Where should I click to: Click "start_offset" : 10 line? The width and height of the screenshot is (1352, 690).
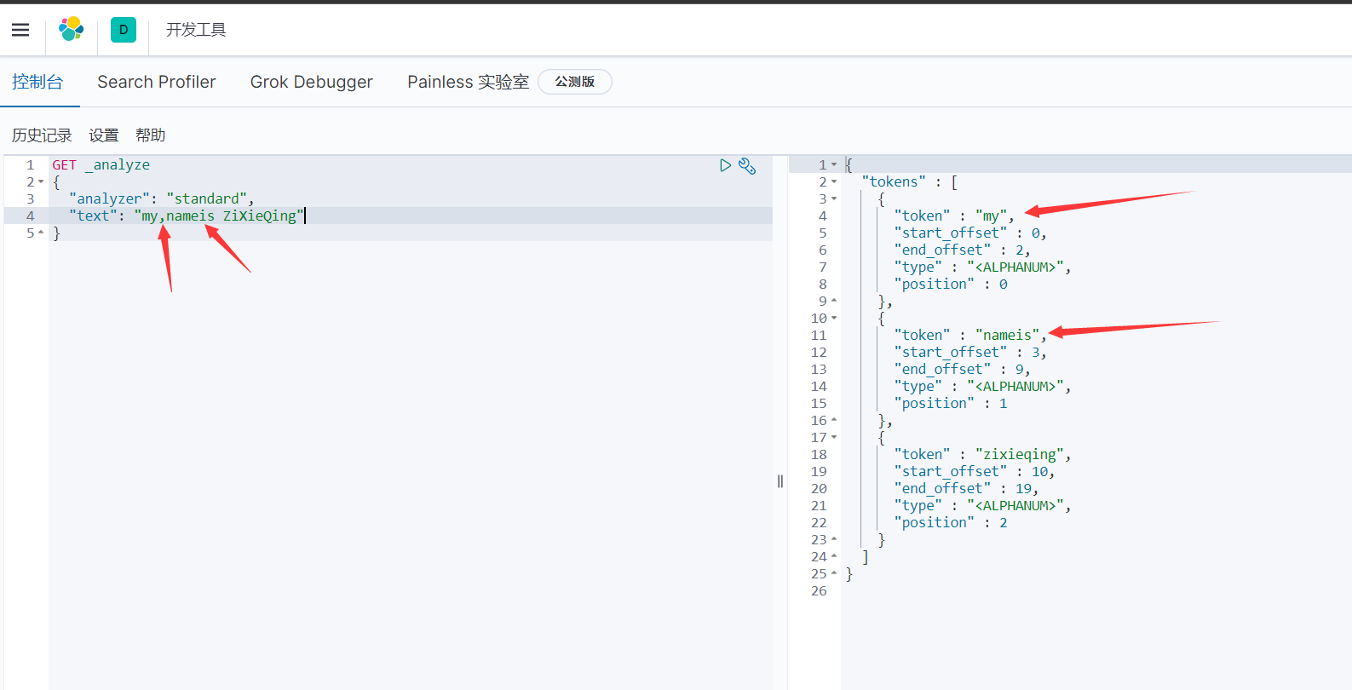pos(975,472)
